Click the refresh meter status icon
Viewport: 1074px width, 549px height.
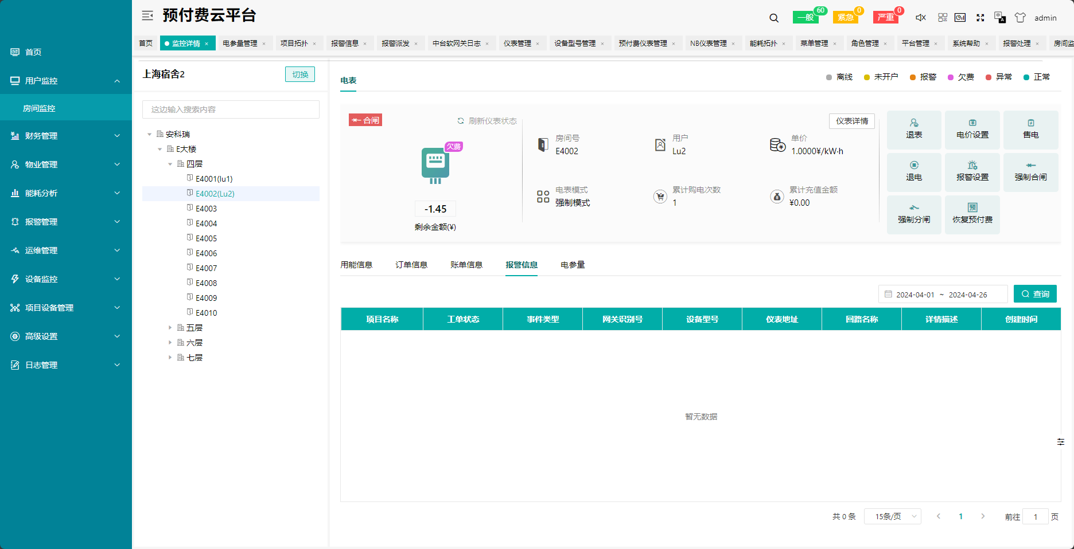click(x=461, y=121)
